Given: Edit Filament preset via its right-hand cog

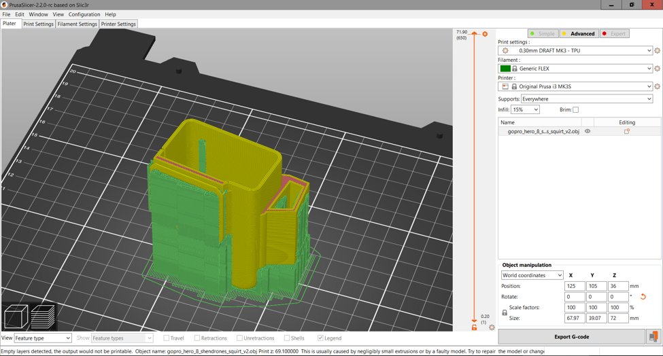Looking at the screenshot, I should (x=657, y=69).
